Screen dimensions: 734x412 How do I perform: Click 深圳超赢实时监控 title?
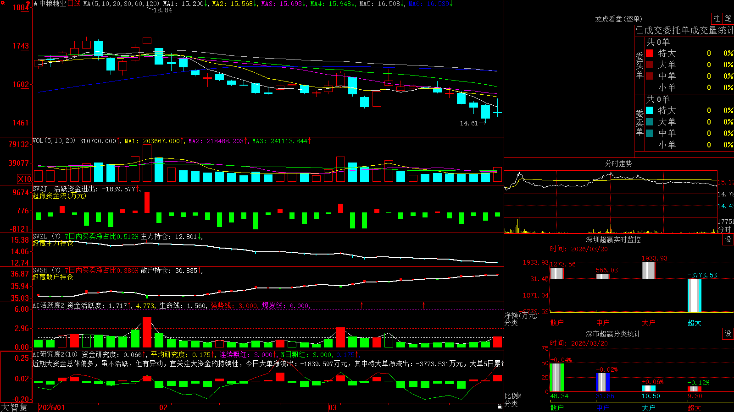pyautogui.click(x=613, y=239)
